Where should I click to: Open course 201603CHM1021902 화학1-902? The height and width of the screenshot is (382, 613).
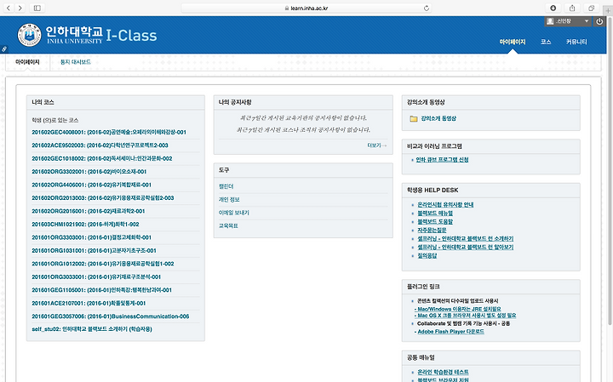tap(85, 225)
